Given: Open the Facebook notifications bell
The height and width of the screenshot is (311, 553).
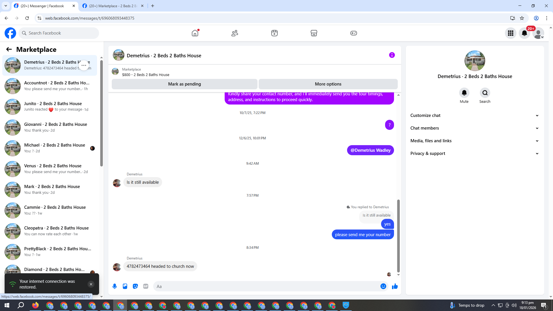Looking at the screenshot, I should pyautogui.click(x=524, y=33).
